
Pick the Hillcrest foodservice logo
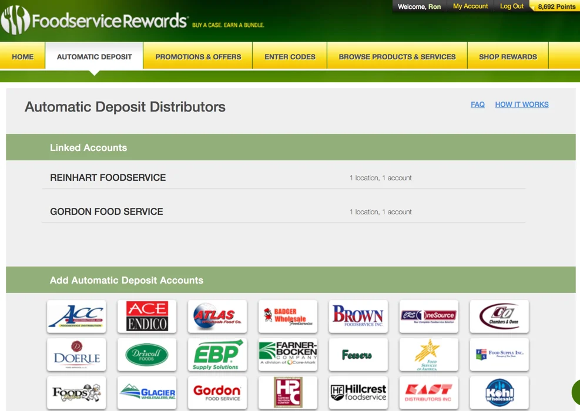(358, 393)
